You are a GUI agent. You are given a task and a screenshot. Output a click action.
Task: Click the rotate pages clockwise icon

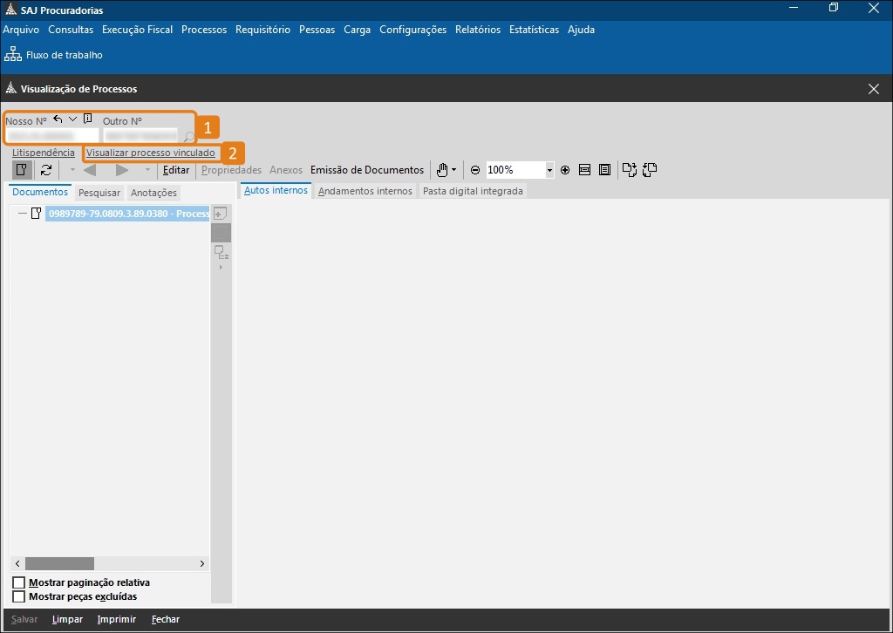[x=629, y=170]
